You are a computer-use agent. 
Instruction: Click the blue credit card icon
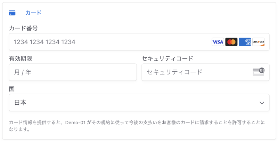coord(12,13)
